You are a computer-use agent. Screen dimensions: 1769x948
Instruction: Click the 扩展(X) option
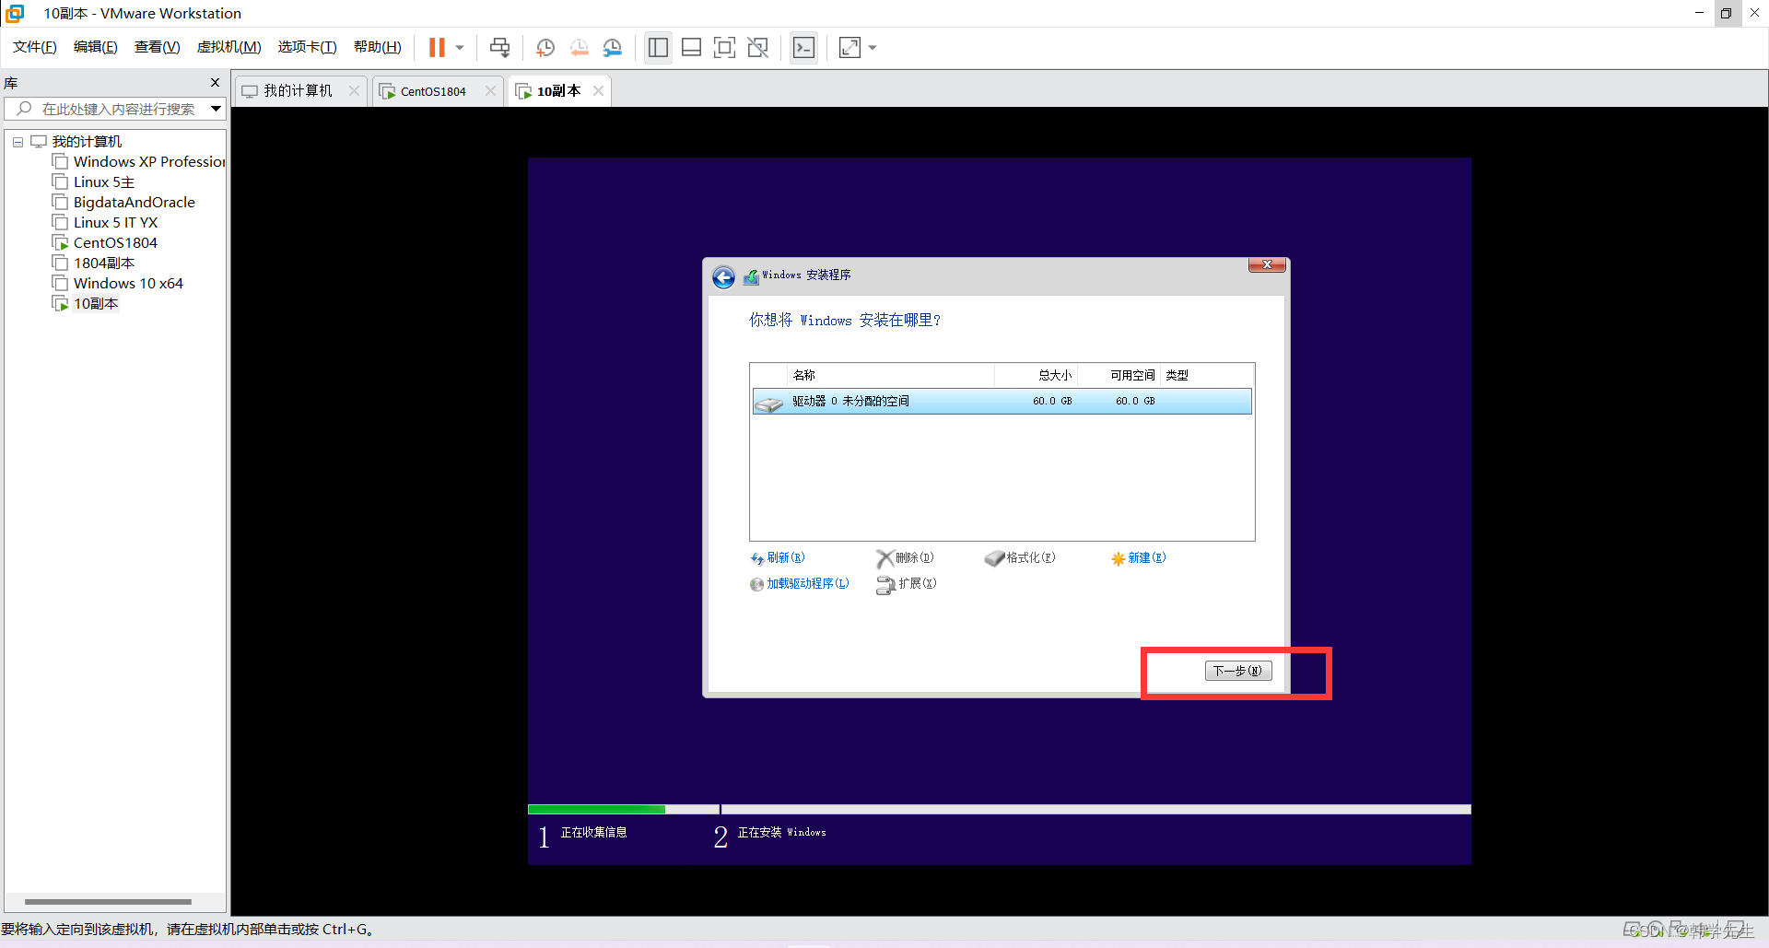click(907, 584)
